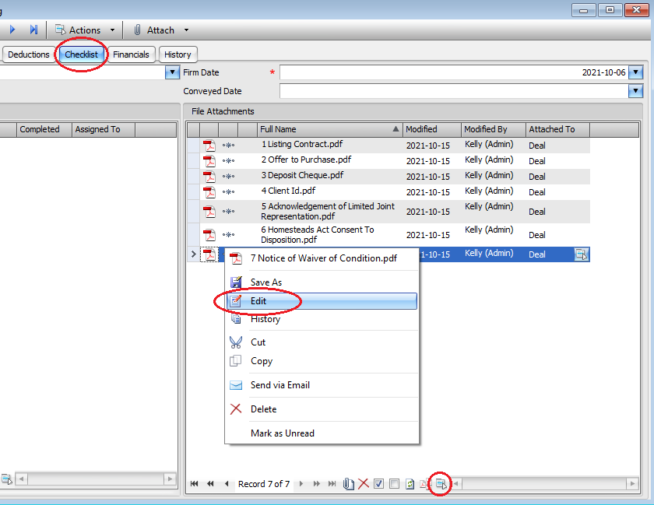Open the attachments paperclip icon in record navigator

pos(348,483)
